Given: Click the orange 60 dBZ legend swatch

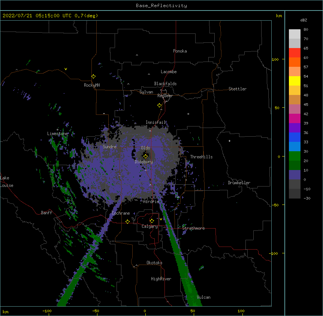Looking at the screenshot, I should click(295, 62).
